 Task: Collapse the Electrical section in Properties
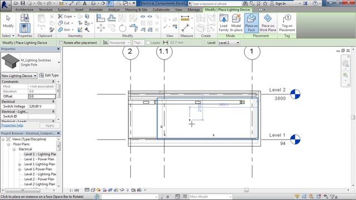(x=53, y=102)
